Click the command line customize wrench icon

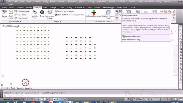click(x=1, y=96)
